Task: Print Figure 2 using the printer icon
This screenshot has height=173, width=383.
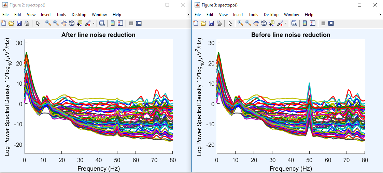Action: pos(27,23)
